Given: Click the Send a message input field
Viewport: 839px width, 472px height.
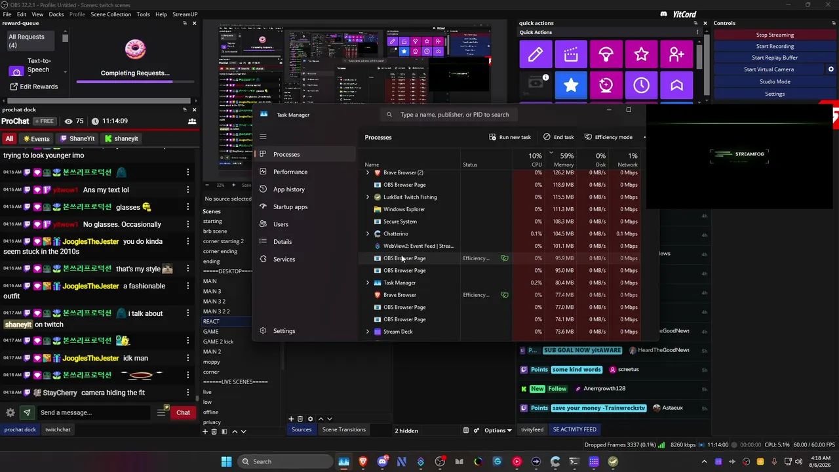Looking at the screenshot, I should 93,412.
